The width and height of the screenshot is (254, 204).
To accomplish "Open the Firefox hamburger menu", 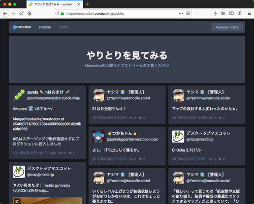I will (x=249, y=13).
